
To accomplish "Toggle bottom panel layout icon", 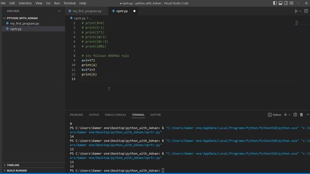I will (x=280, y=3).
